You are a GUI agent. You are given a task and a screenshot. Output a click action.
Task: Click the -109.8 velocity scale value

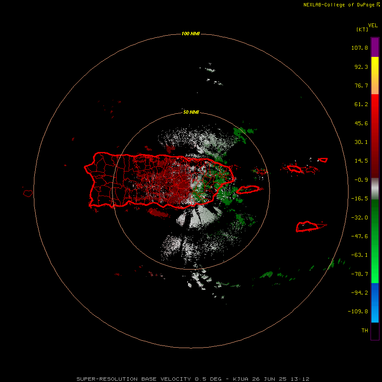(x=358, y=312)
